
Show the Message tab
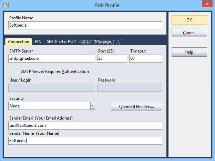(x=103, y=41)
